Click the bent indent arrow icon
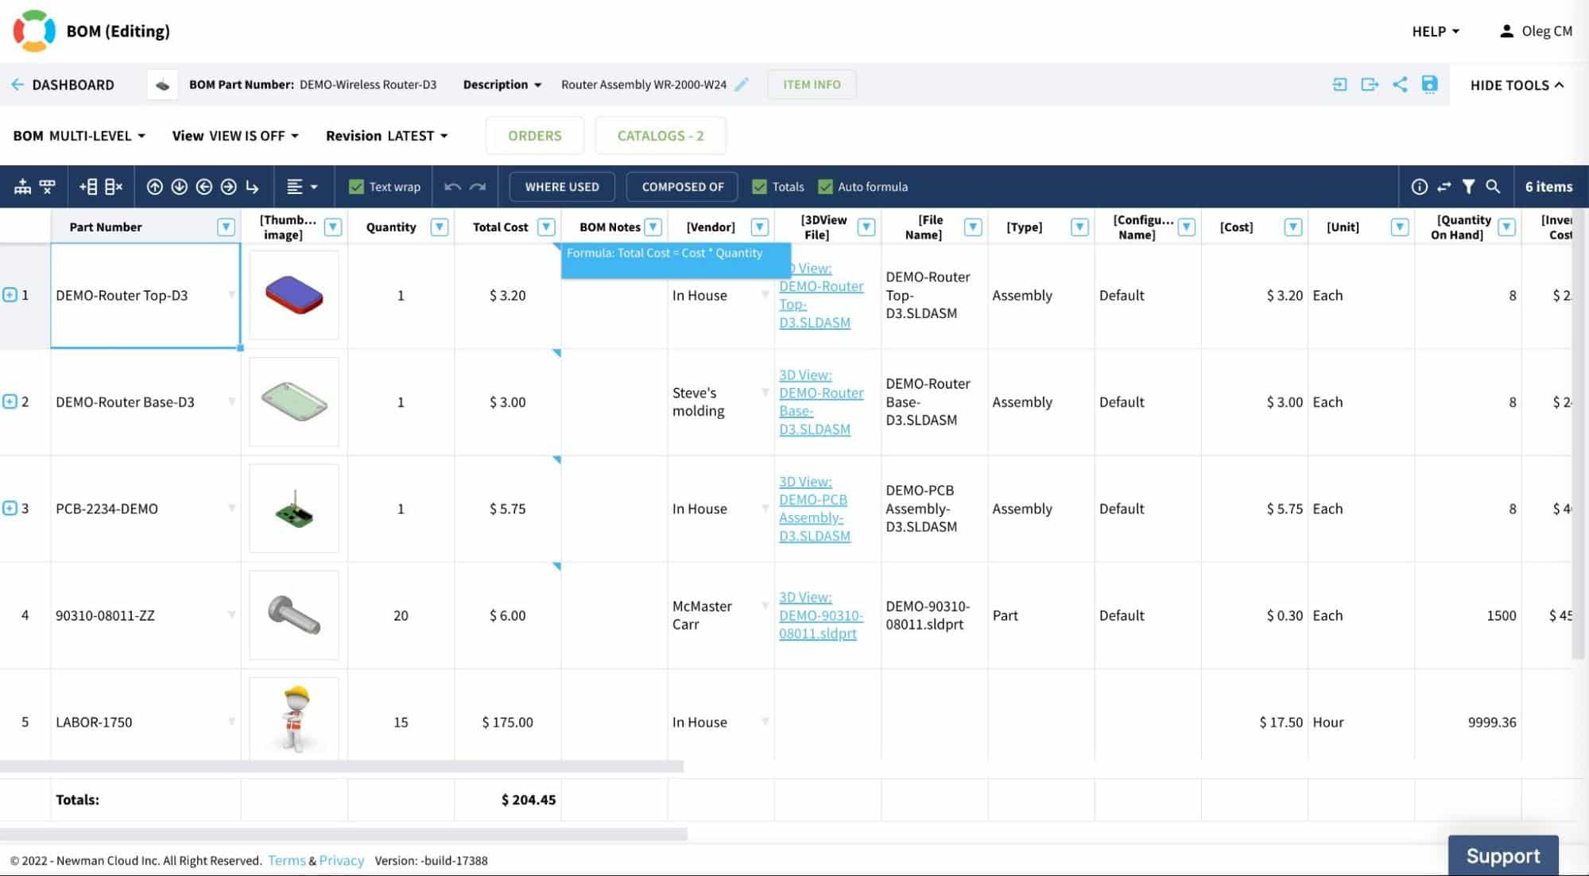1589x876 pixels. point(253,187)
